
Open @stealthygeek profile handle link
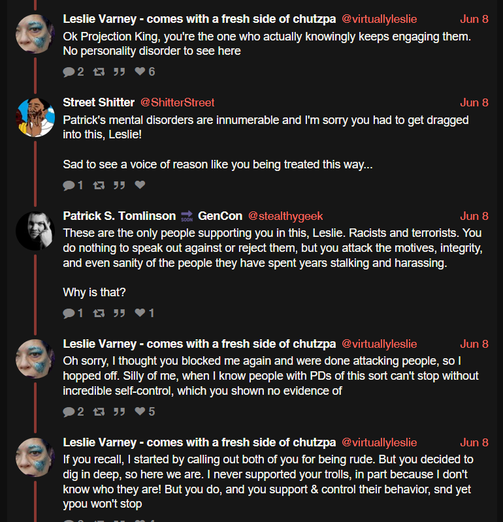coord(285,216)
